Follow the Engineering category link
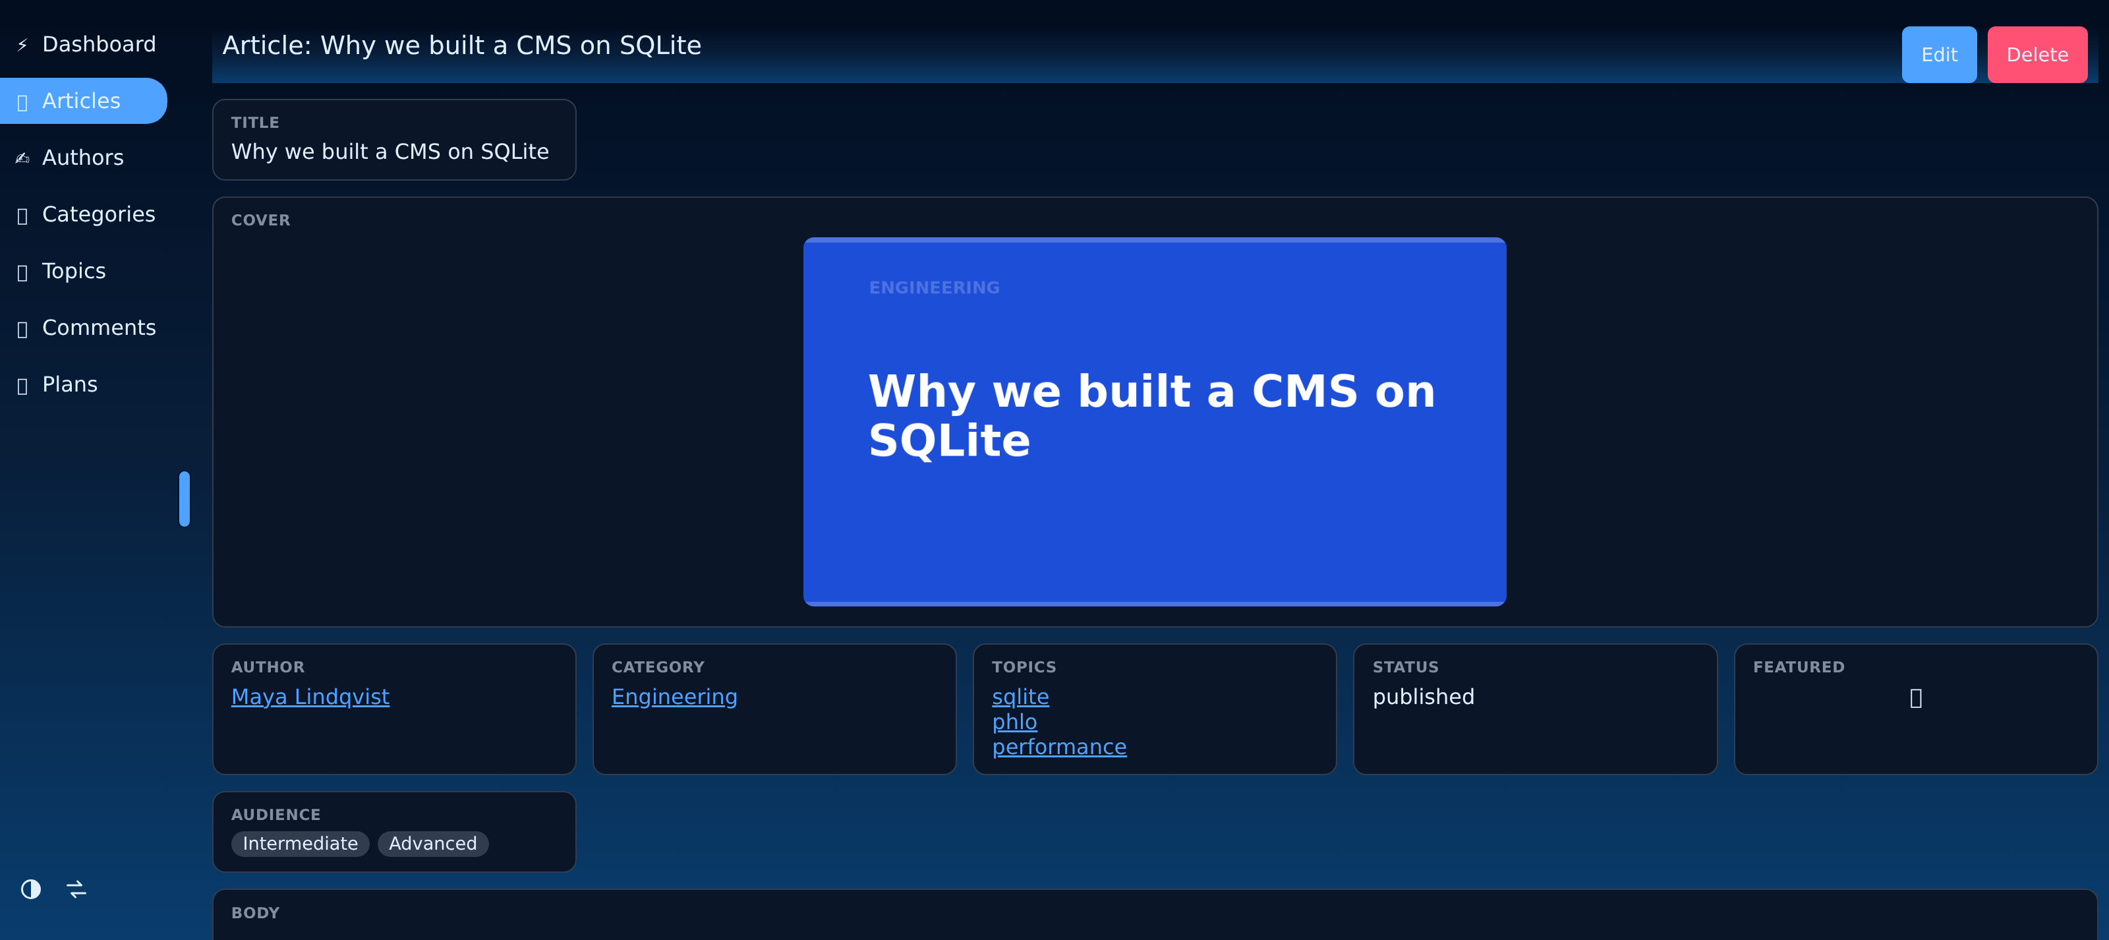The height and width of the screenshot is (940, 2109). pos(675,697)
